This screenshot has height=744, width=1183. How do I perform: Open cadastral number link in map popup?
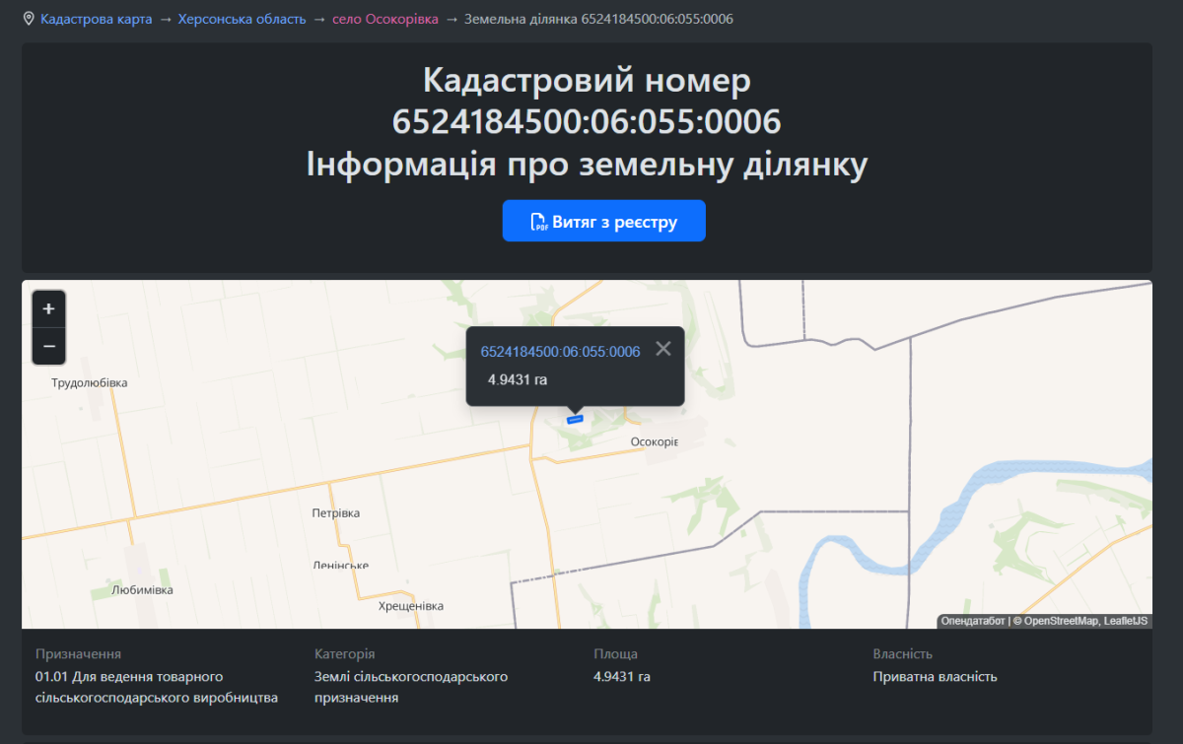point(560,352)
